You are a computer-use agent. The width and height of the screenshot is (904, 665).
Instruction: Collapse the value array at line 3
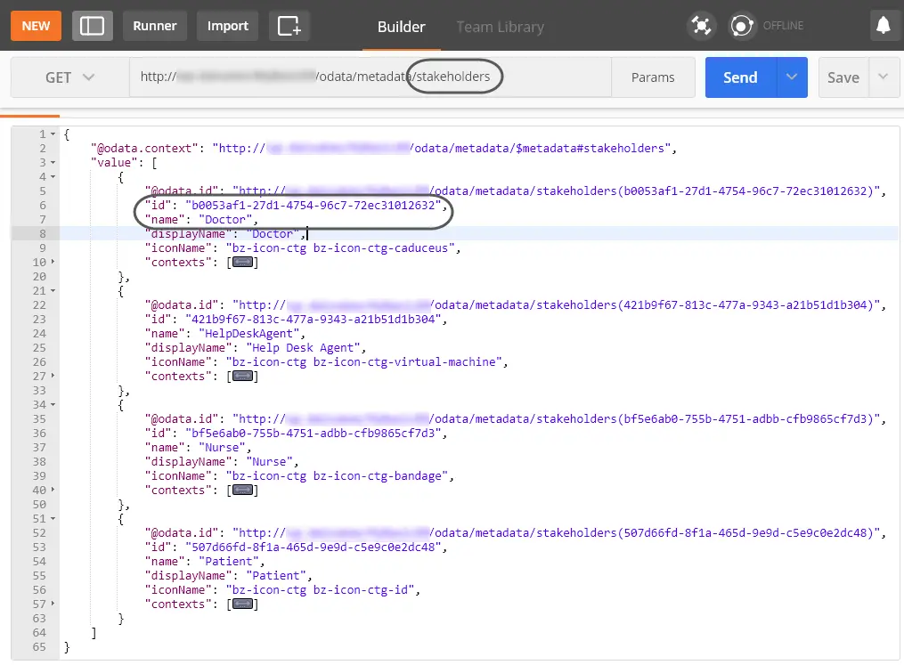click(53, 163)
